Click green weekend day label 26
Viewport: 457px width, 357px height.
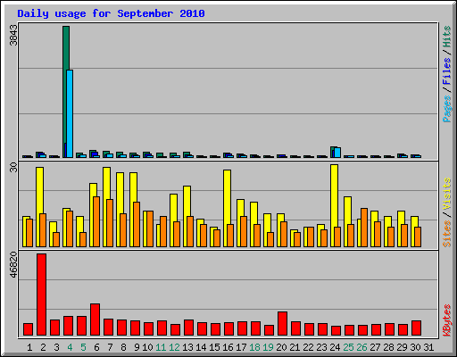click(361, 347)
